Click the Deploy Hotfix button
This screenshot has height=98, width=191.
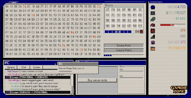124,45
